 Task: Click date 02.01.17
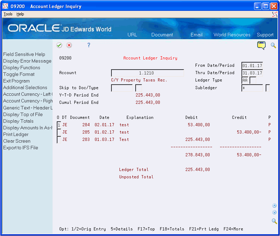tap(104, 125)
